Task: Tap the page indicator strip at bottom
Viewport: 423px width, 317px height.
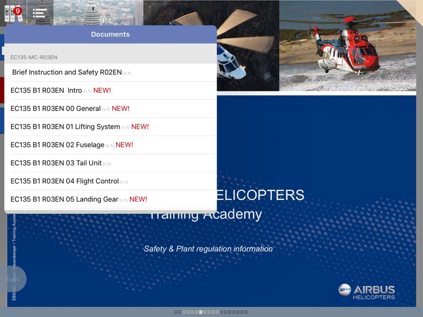Action: tap(211, 312)
